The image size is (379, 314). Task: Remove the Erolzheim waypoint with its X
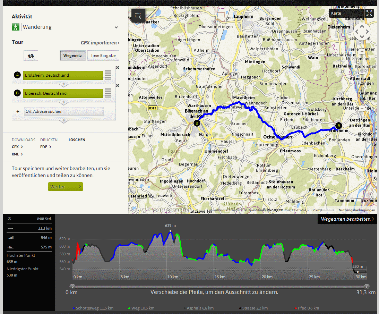pyautogui.click(x=117, y=68)
